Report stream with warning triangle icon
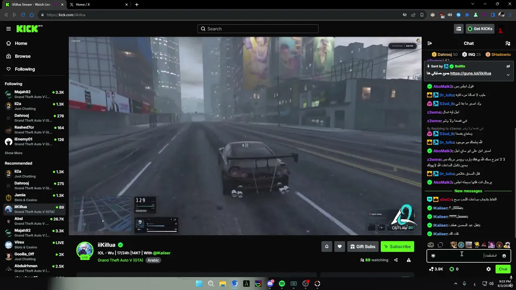516x290 pixels. pyautogui.click(x=409, y=260)
